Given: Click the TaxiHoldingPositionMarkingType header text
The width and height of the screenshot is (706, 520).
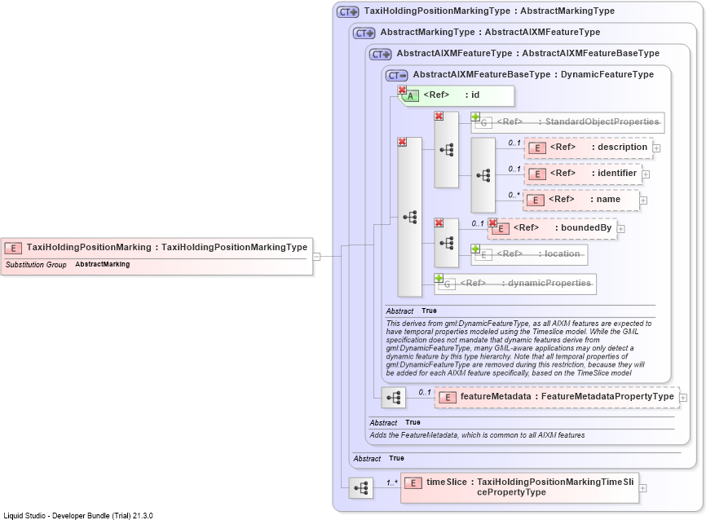Looking at the screenshot, I should pyautogui.click(x=489, y=11).
